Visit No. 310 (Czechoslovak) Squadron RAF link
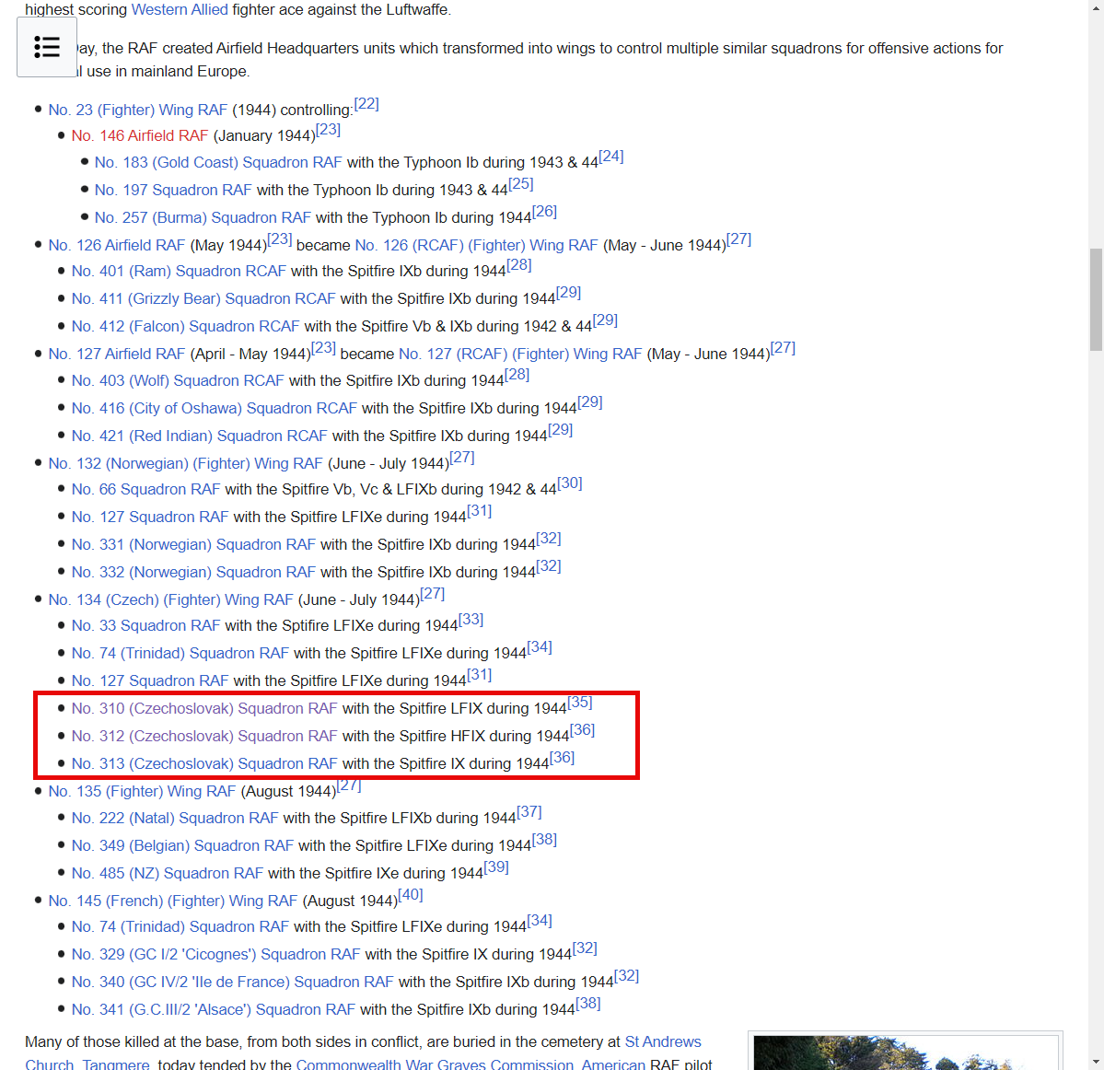The width and height of the screenshot is (1104, 1070). [204, 709]
